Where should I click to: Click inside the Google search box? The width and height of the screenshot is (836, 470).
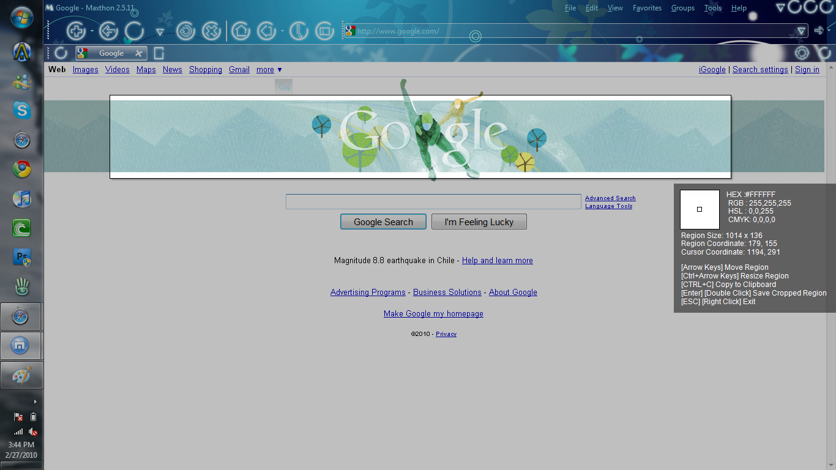click(433, 201)
